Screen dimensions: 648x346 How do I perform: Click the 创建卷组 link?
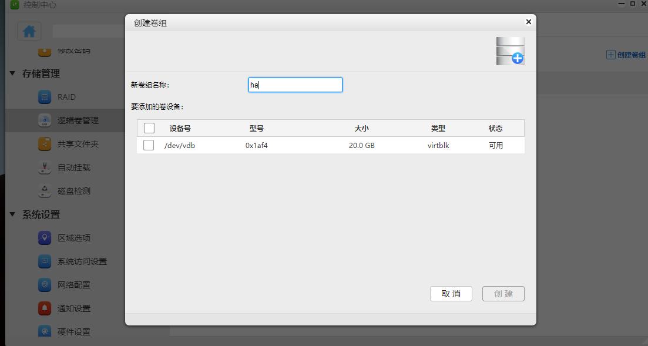pos(625,54)
